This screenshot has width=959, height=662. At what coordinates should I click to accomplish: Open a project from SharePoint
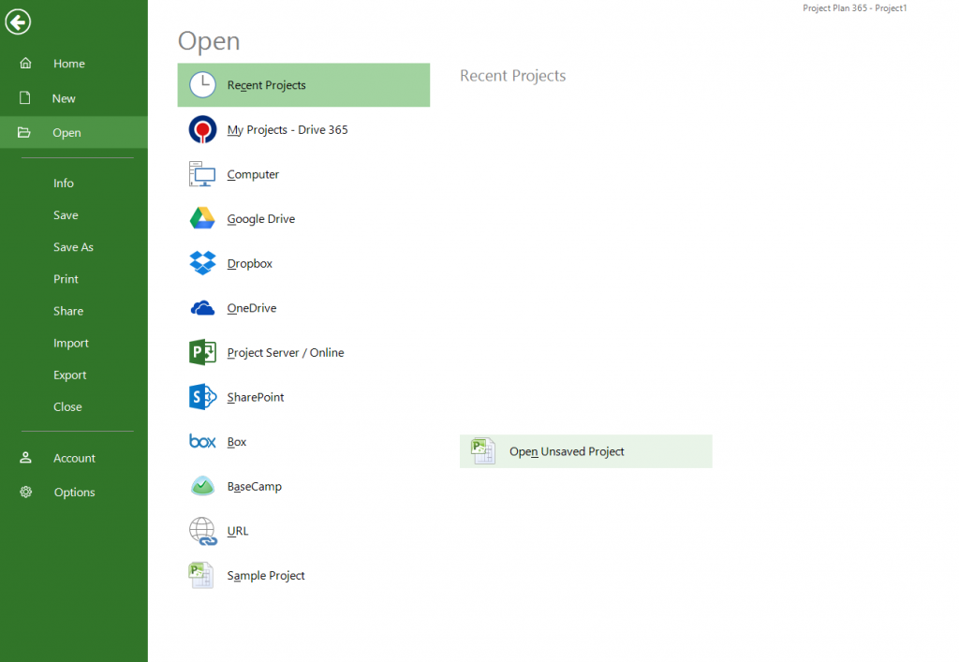pos(254,397)
